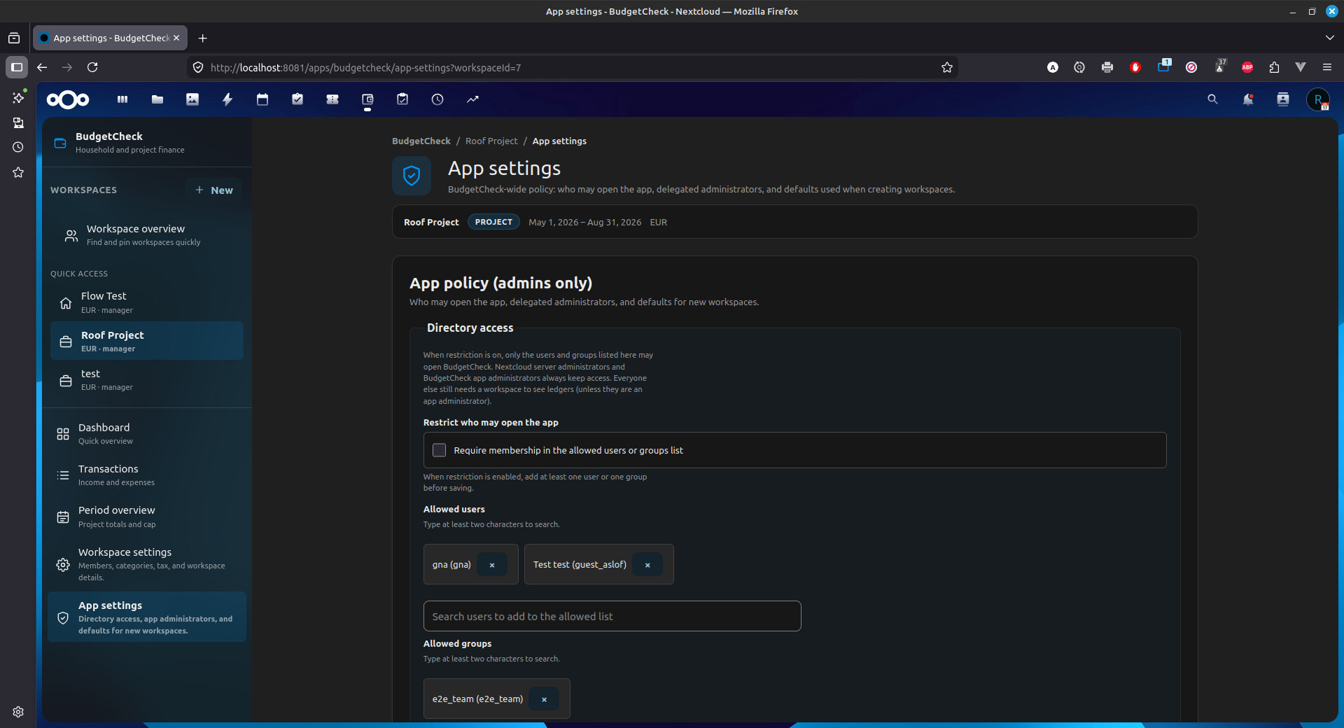The height and width of the screenshot is (728, 1344).
Task: Open the ticket-shaped app icon in top bar
Action: tap(332, 99)
